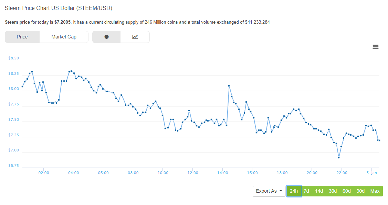Select the Price tab
This screenshot has width=388, height=205.
coord(22,37)
